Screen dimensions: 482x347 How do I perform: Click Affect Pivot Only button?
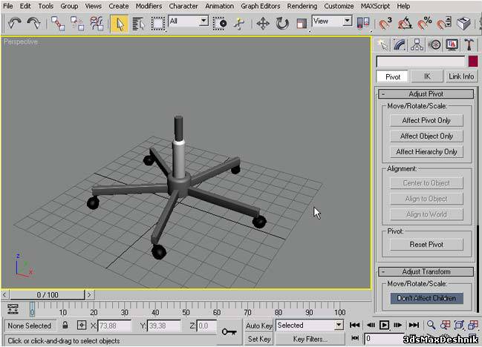coord(426,121)
